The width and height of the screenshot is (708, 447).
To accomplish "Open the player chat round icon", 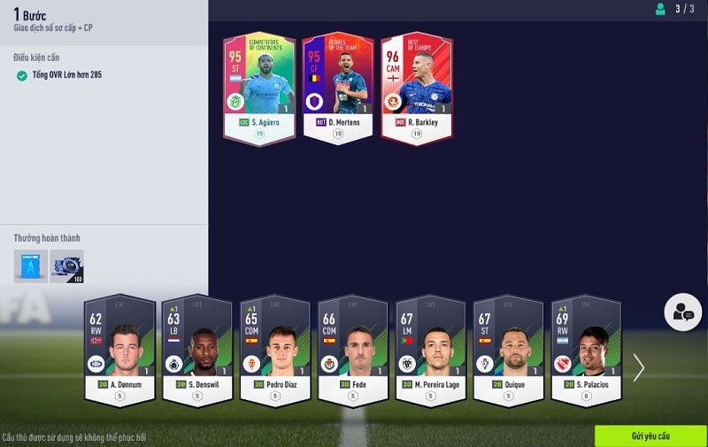I will pyautogui.click(x=682, y=312).
